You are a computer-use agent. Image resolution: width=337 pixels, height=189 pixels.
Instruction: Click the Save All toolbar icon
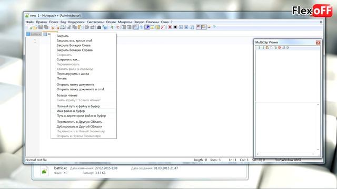pyautogui.click(x=46, y=27)
